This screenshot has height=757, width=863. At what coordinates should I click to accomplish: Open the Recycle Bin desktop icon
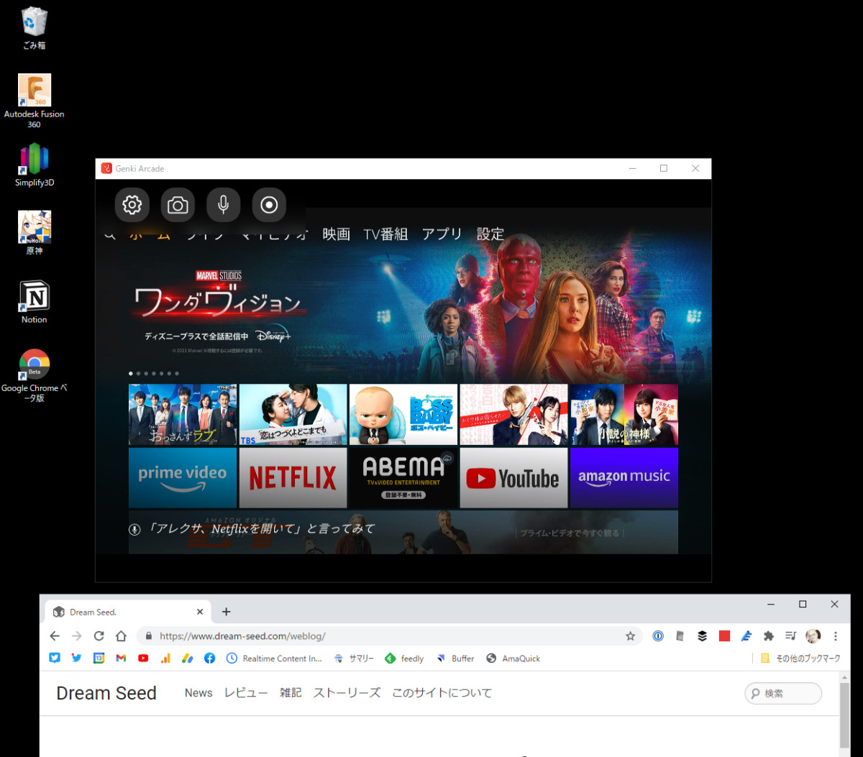click(x=35, y=29)
